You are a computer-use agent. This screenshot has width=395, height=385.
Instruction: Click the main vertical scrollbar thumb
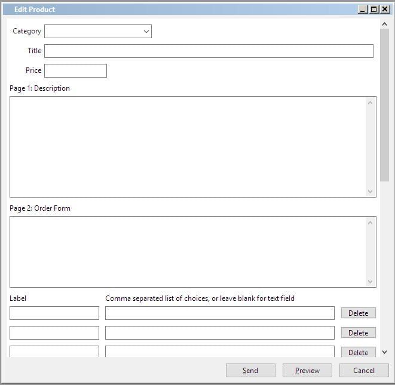point(384,105)
